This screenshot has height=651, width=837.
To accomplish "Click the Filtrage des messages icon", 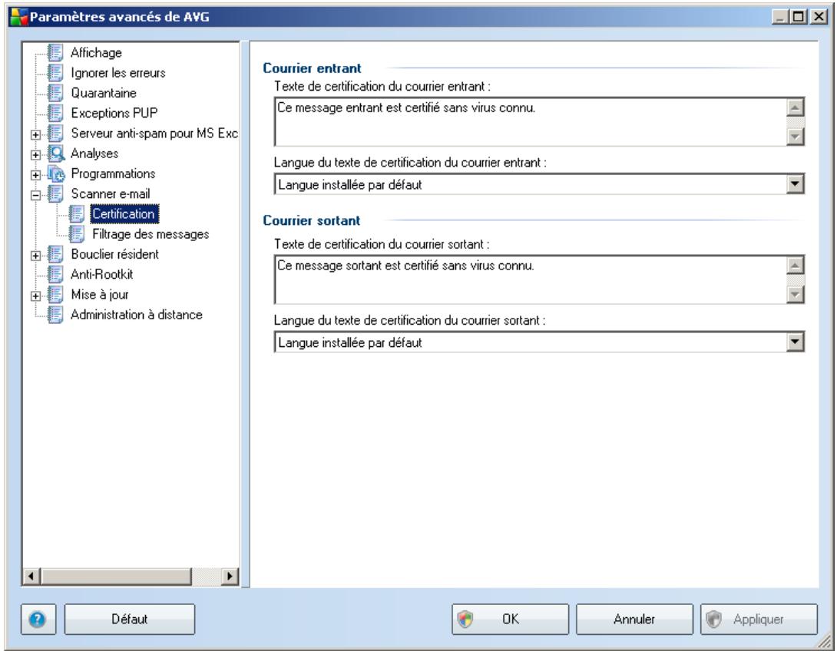I will tap(76, 233).
